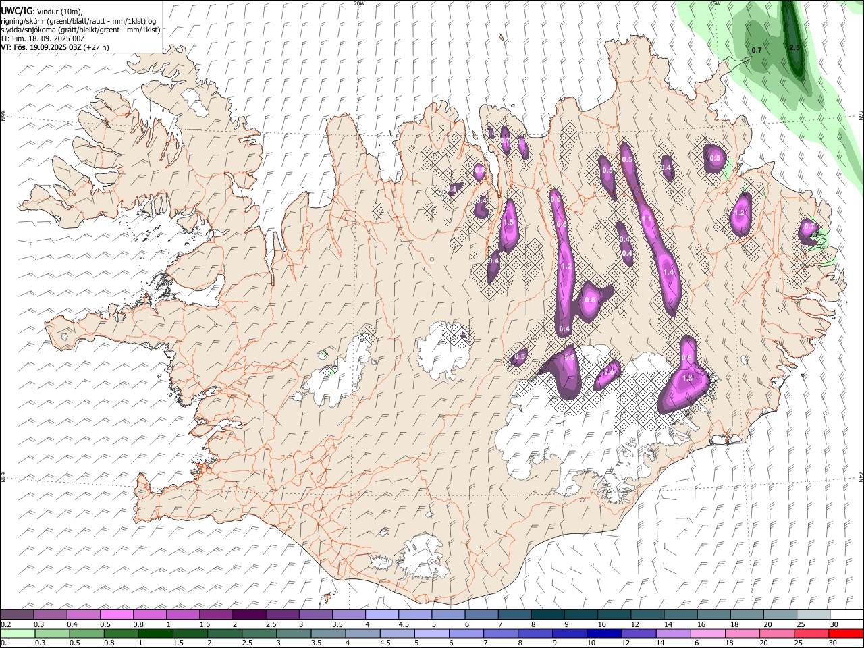Select the lower legend swatch starting at 4
This screenshot has width=864, height=648.
pos(362,634)
